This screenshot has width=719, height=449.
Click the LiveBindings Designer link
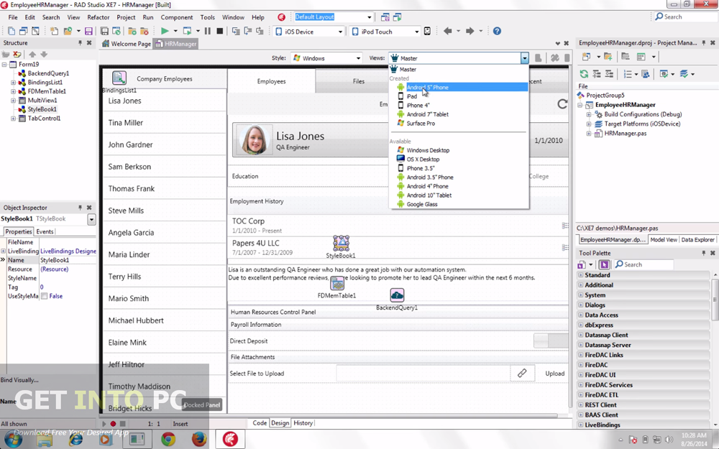tap(68, 251)
